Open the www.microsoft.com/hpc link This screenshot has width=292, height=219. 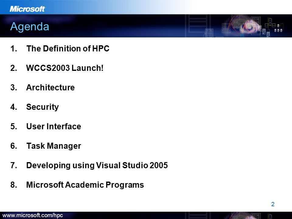33,215
